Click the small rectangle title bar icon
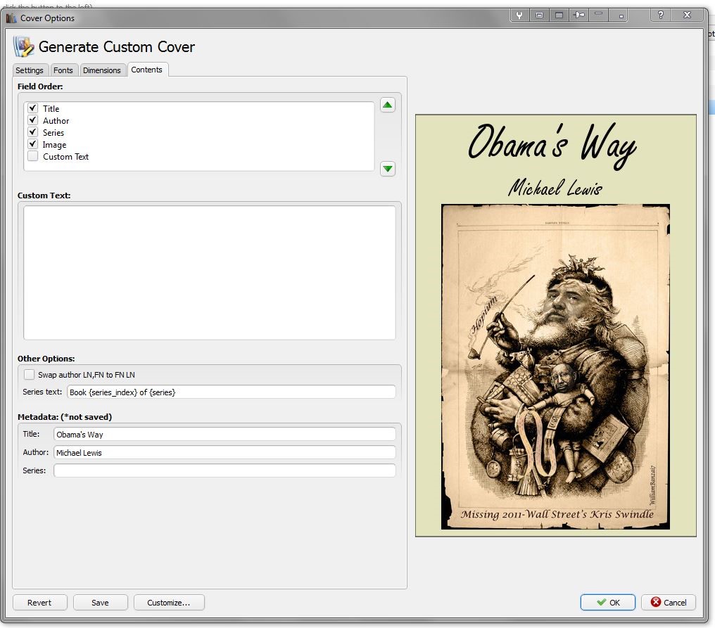Viewport: 715px width, 628px height. click(539, 15)
